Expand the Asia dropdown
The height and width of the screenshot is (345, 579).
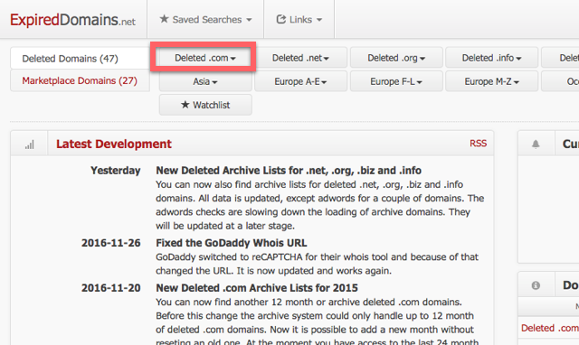[x=205, y=81]
